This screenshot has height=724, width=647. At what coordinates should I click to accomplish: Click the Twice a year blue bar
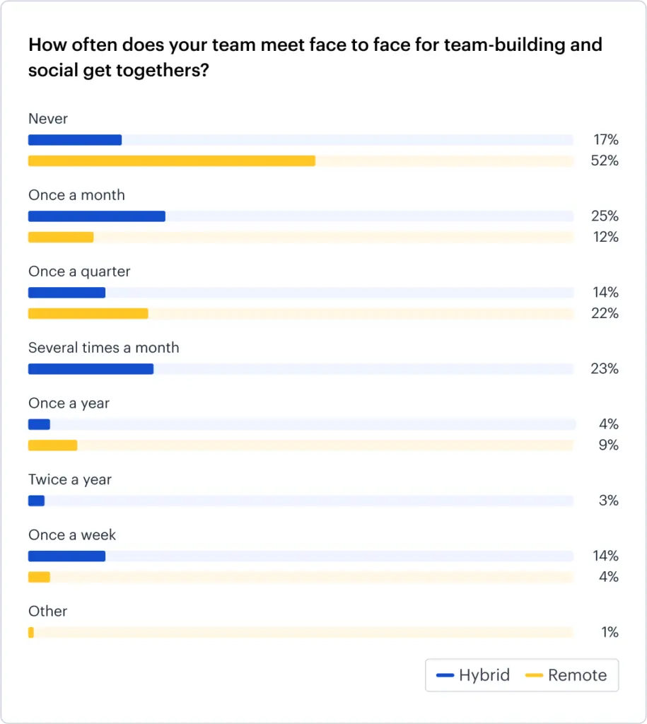36,501
